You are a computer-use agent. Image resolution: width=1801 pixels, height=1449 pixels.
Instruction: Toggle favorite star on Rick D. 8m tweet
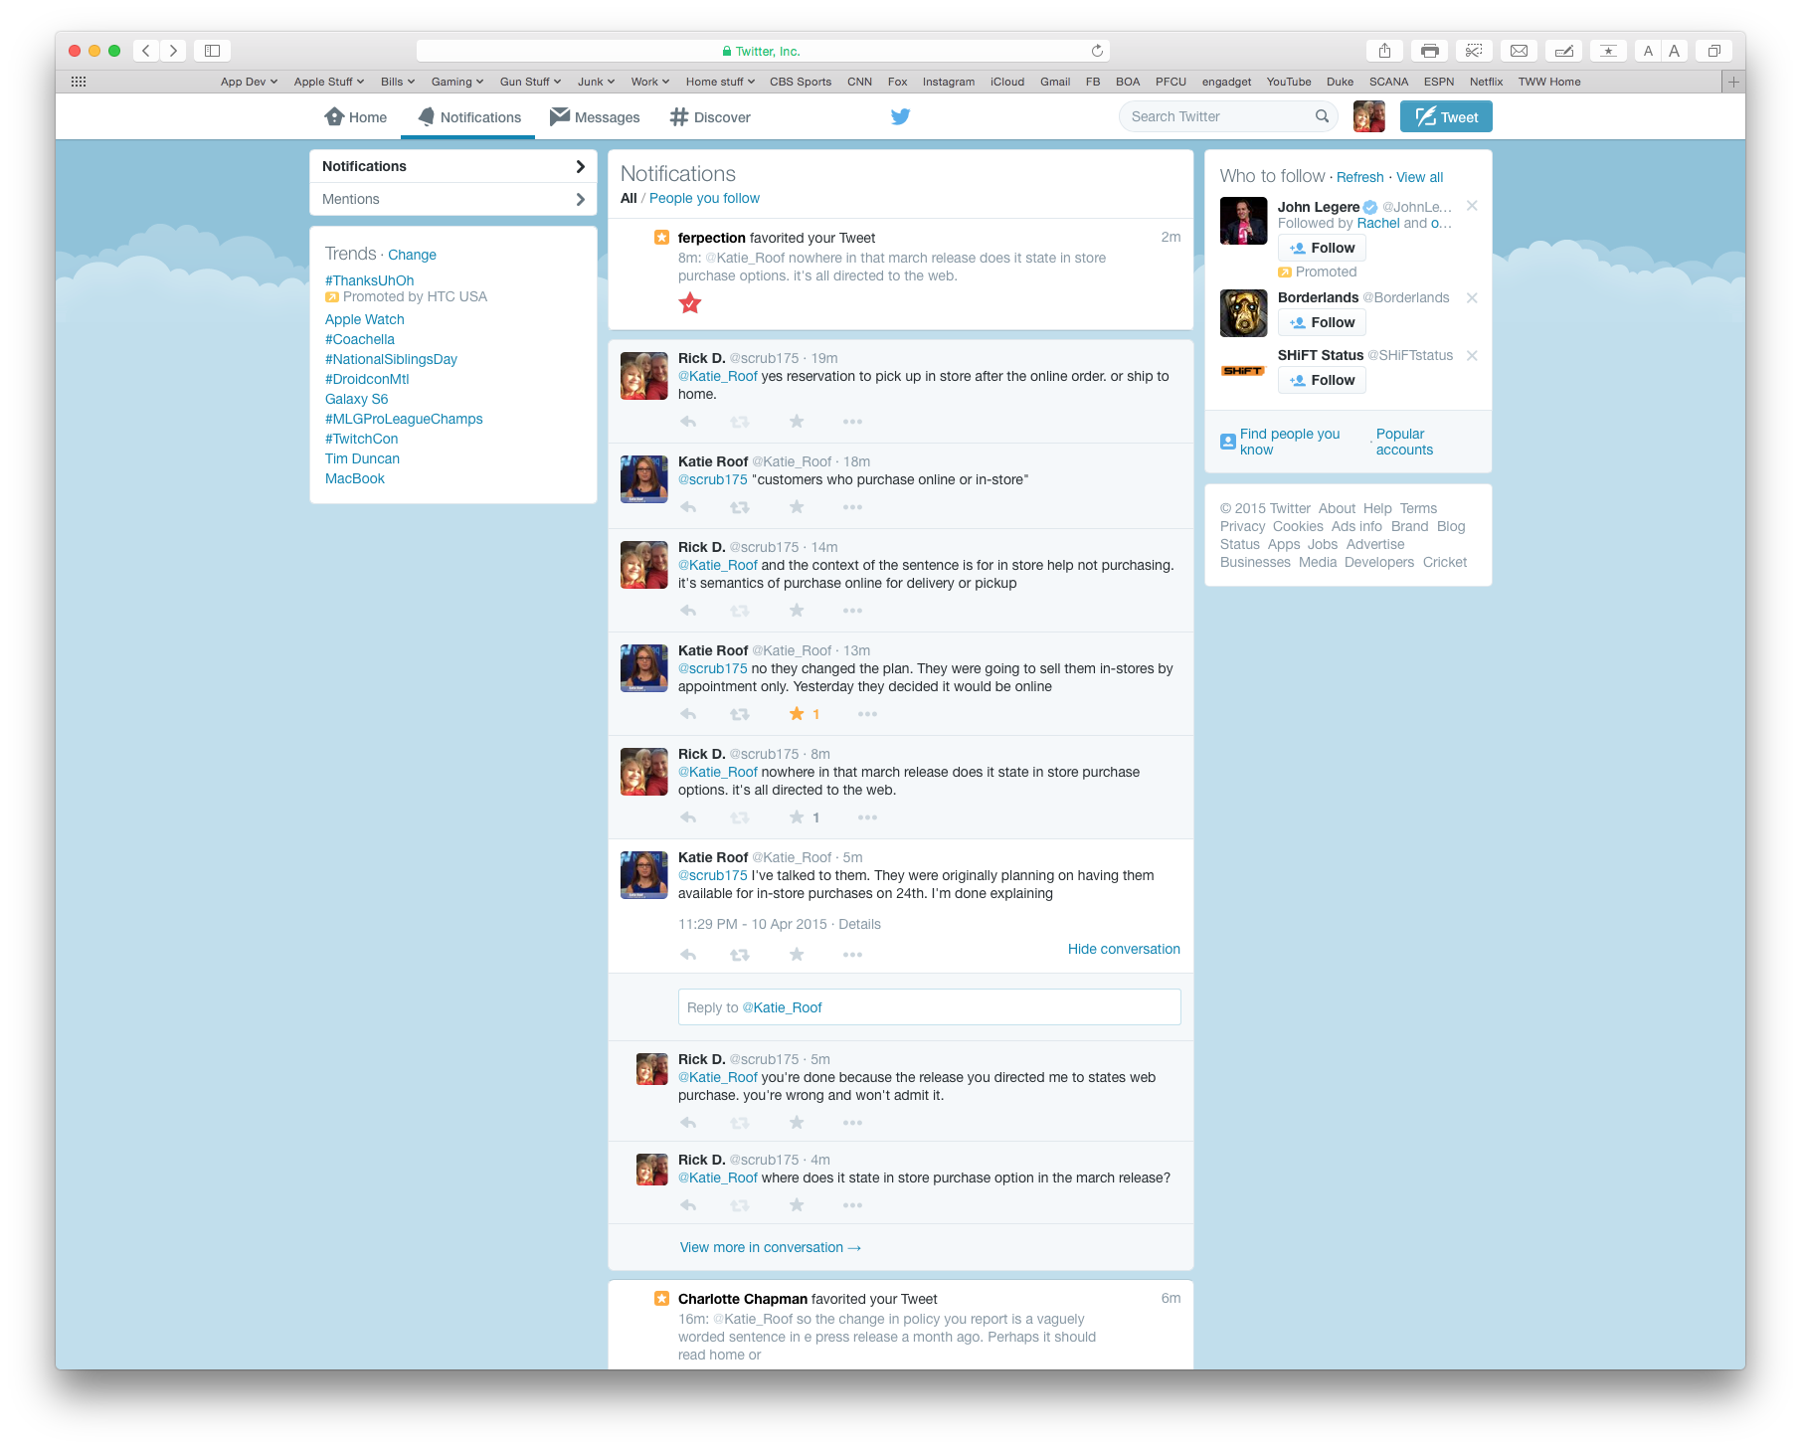coord(797,817)
